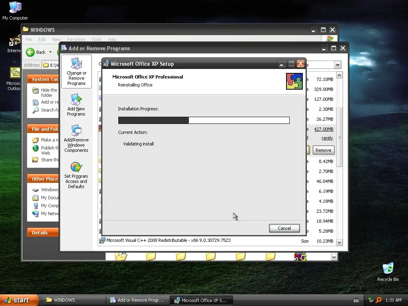Select the 329.00MB size entry
The image size is (408, 306).
click(324, 89)
